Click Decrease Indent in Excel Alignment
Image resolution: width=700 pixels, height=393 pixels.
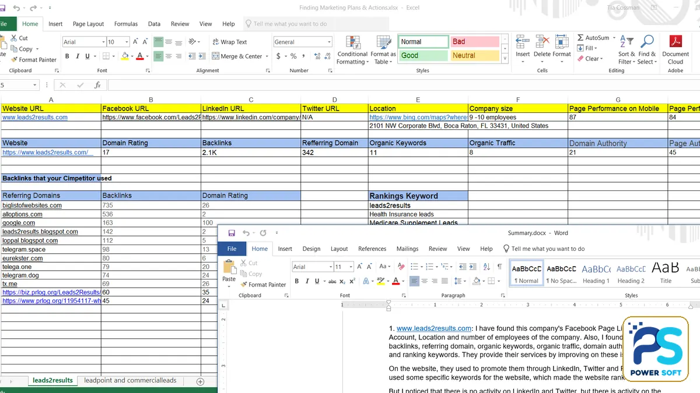tap(192, 56)
